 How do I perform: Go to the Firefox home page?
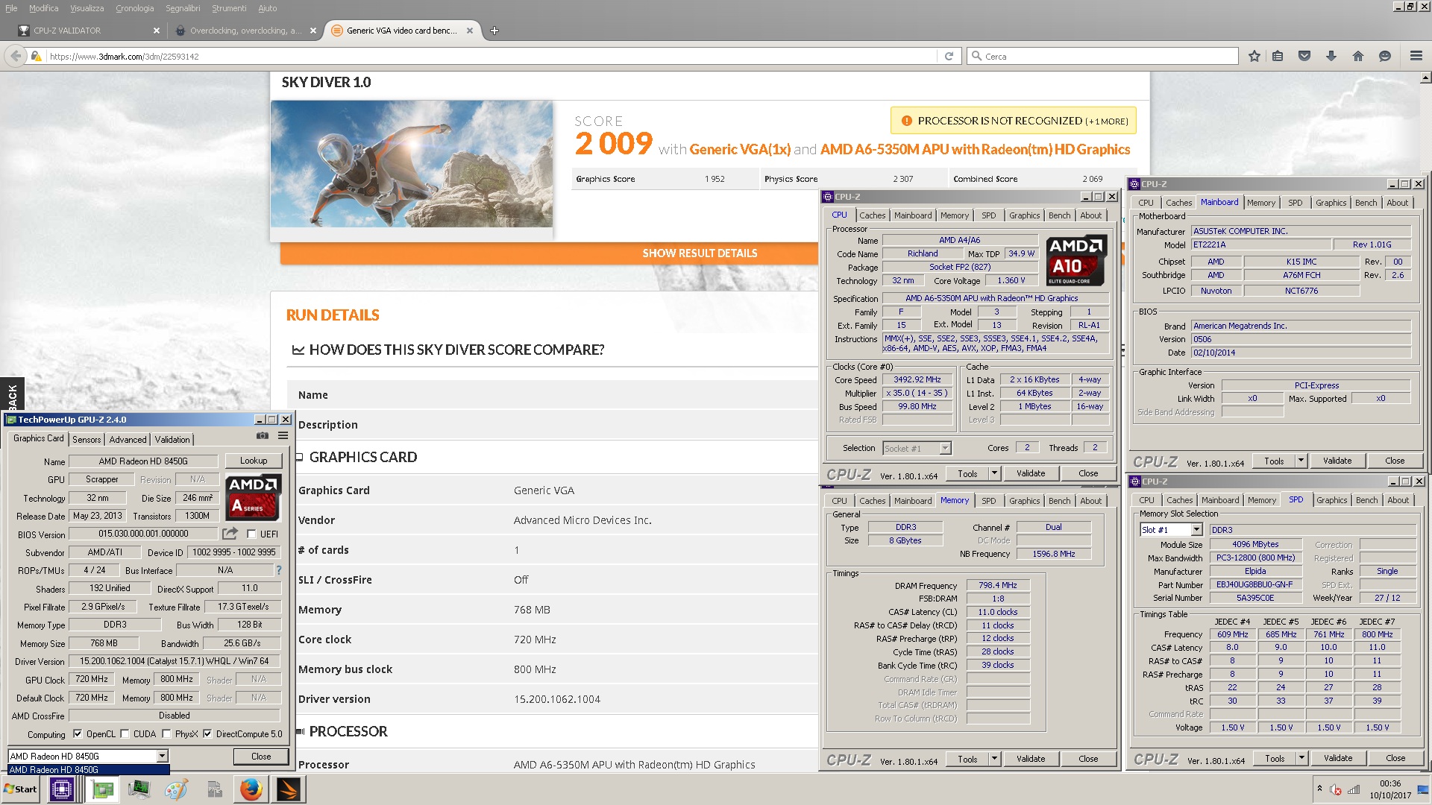pos(1358,56)
